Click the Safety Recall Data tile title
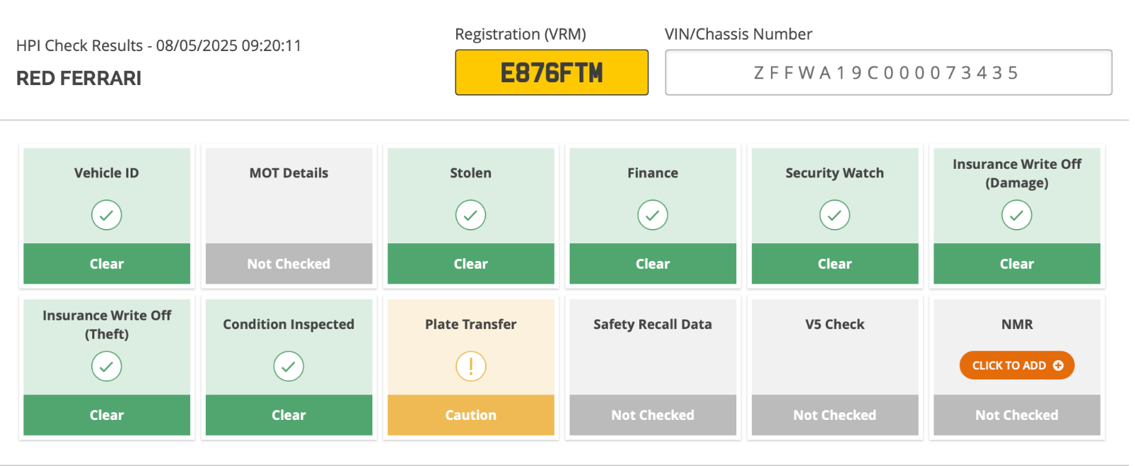The image size is (1135, 466). point(653,324)
